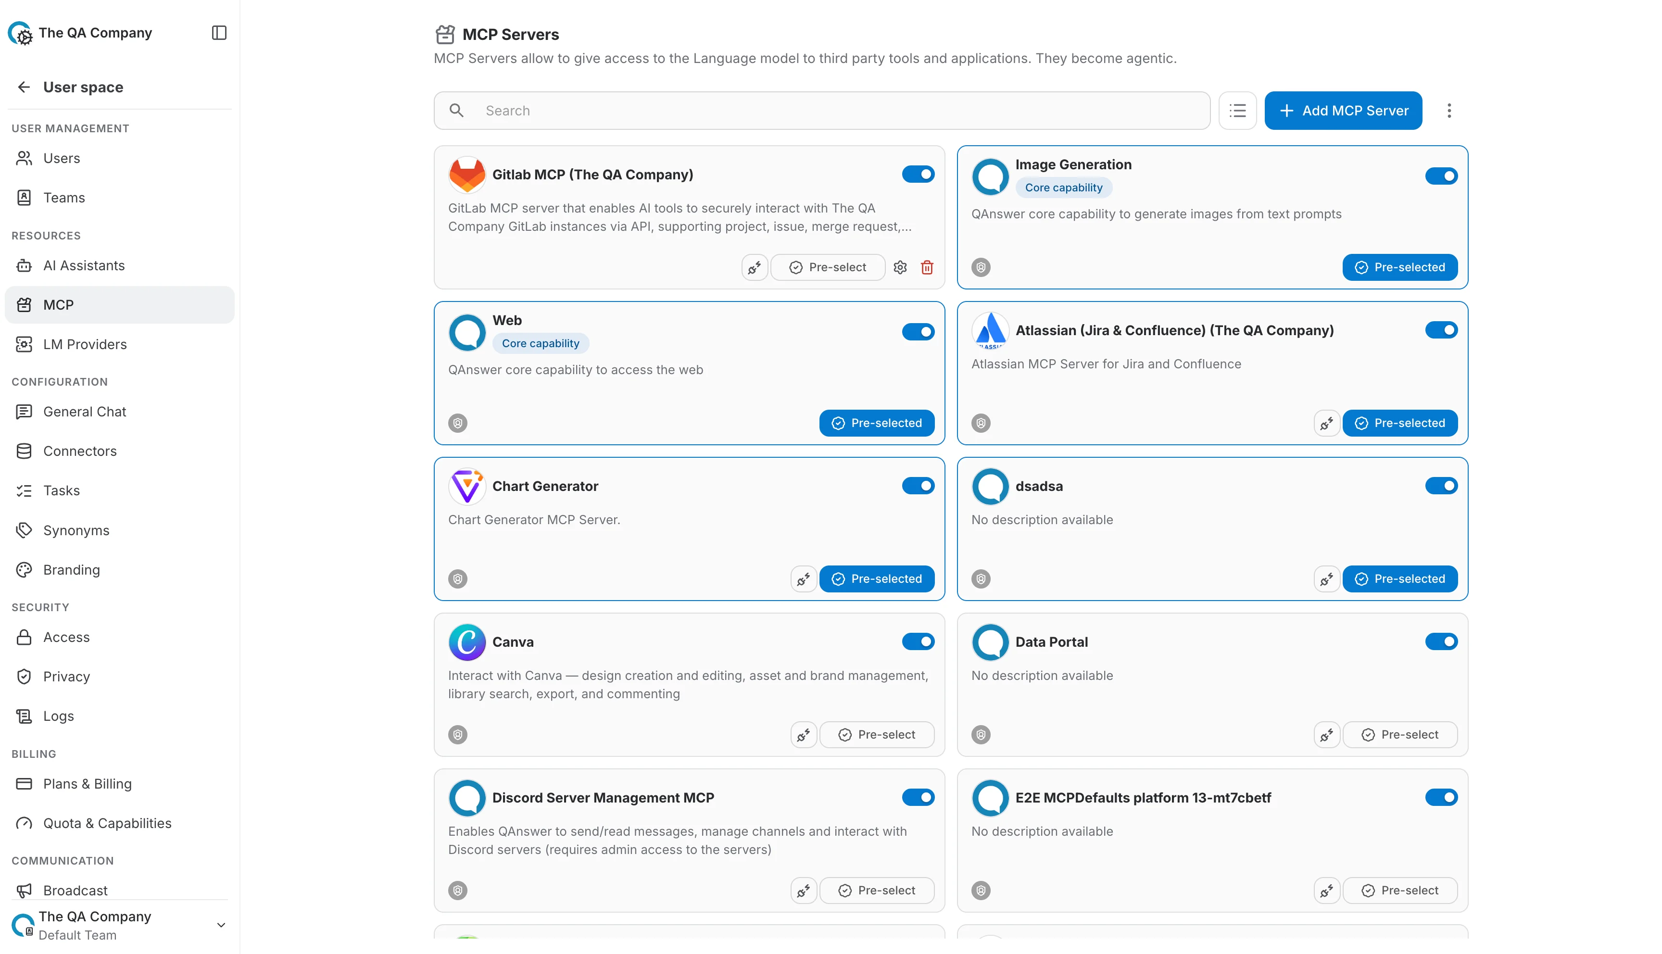
Task: Click the Image Generation shield badge icon
Action: coord(981,267)
